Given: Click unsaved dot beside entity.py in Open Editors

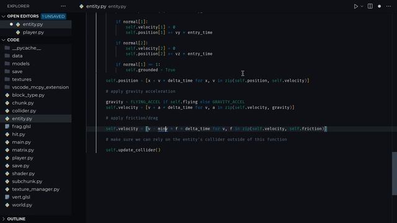Looking at the screenshot, I should click(11, 24).
